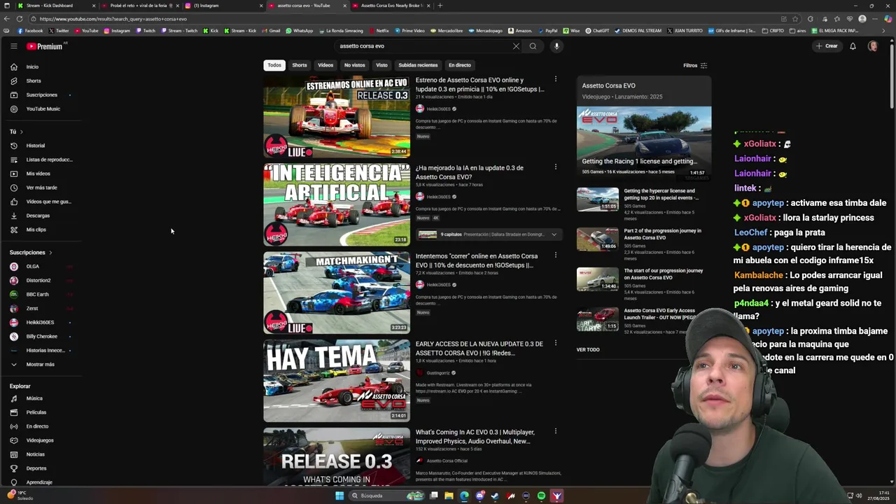896x504 pixels.
Task: Clear the search box with the X icon
Action: (x=516, y=46)
